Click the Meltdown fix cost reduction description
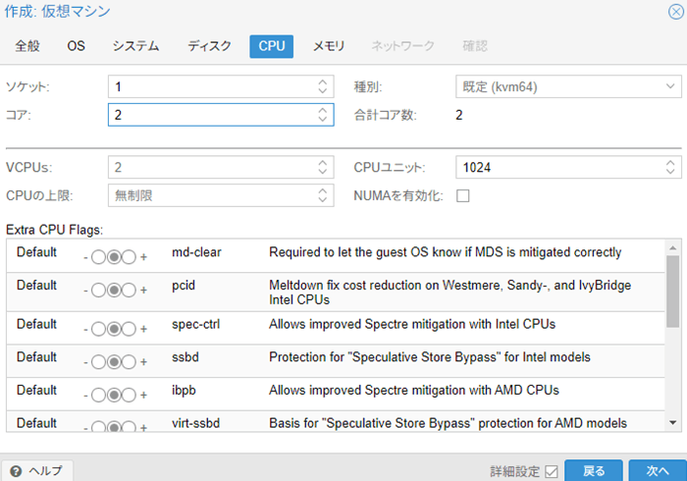 click(449, 293)
